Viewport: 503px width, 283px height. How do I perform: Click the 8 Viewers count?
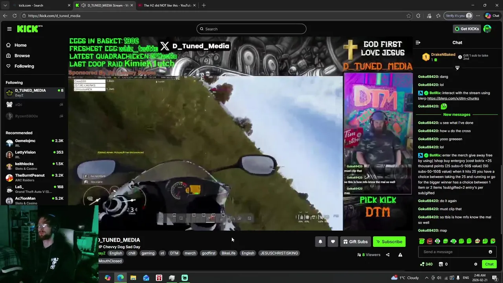[x=369, y=255]
